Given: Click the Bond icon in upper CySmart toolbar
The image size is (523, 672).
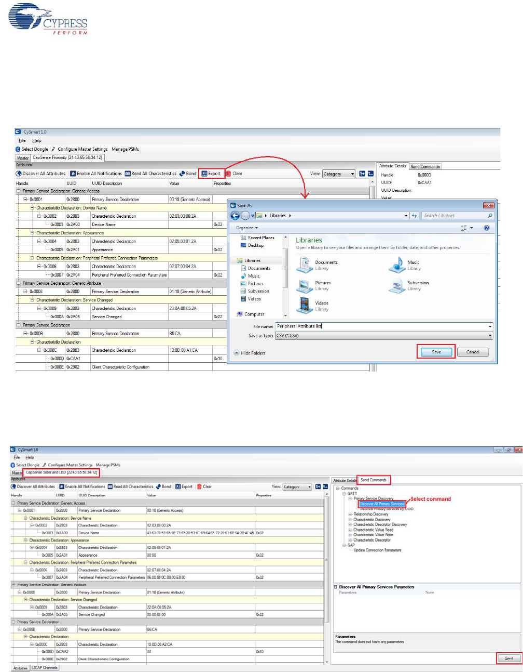Looking at the screenshot, I should [x=182, y=174].
